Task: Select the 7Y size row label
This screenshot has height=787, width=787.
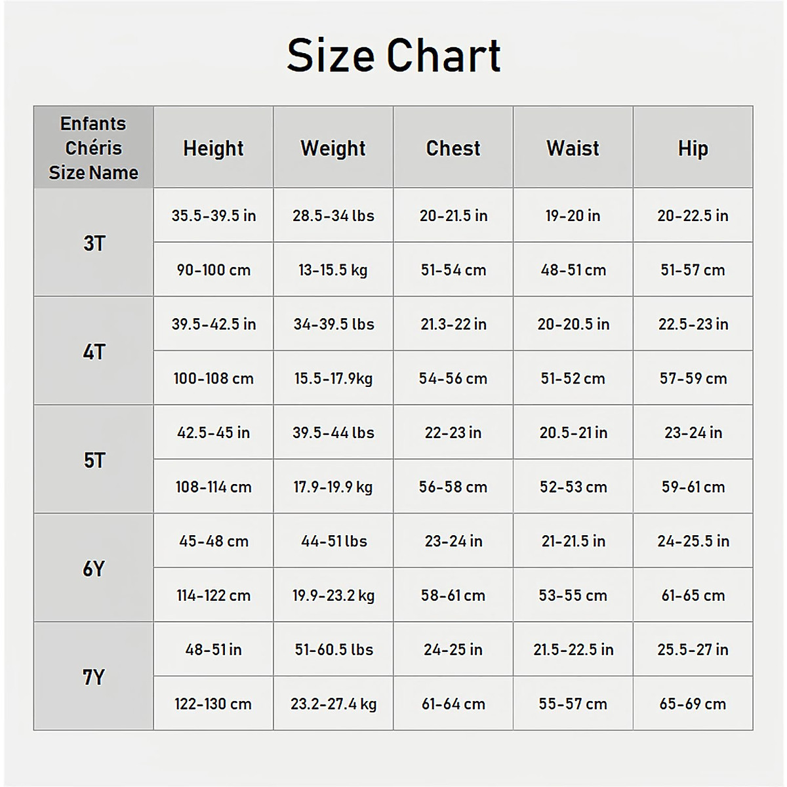Action: pos(94,677)
